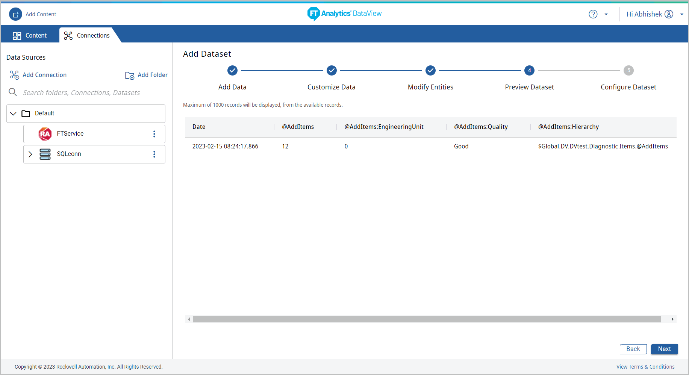689x375 pixels.
Task: Click Add Folder link
Action: [153, 75]
